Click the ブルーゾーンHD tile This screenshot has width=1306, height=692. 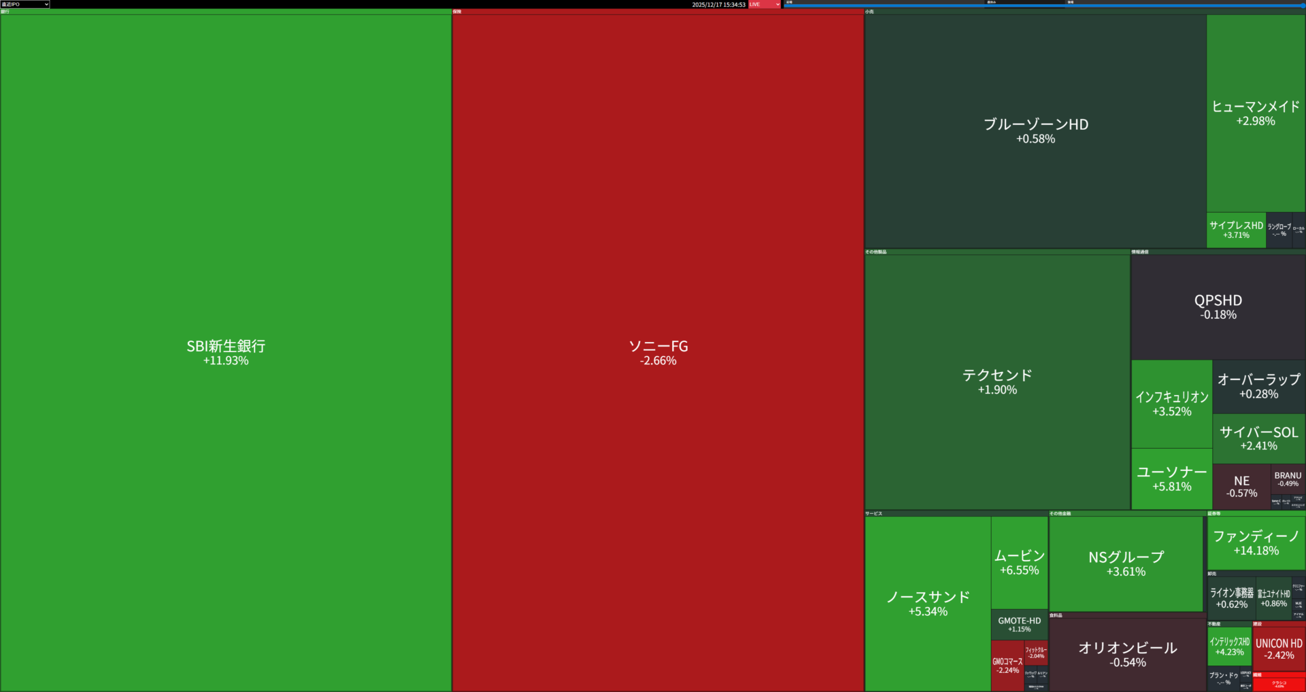(x=1035, y=131)
